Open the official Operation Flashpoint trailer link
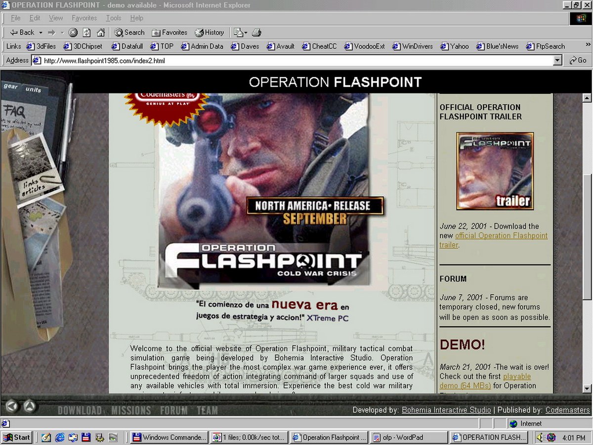593x445 pixels. [x=494, y=240]
